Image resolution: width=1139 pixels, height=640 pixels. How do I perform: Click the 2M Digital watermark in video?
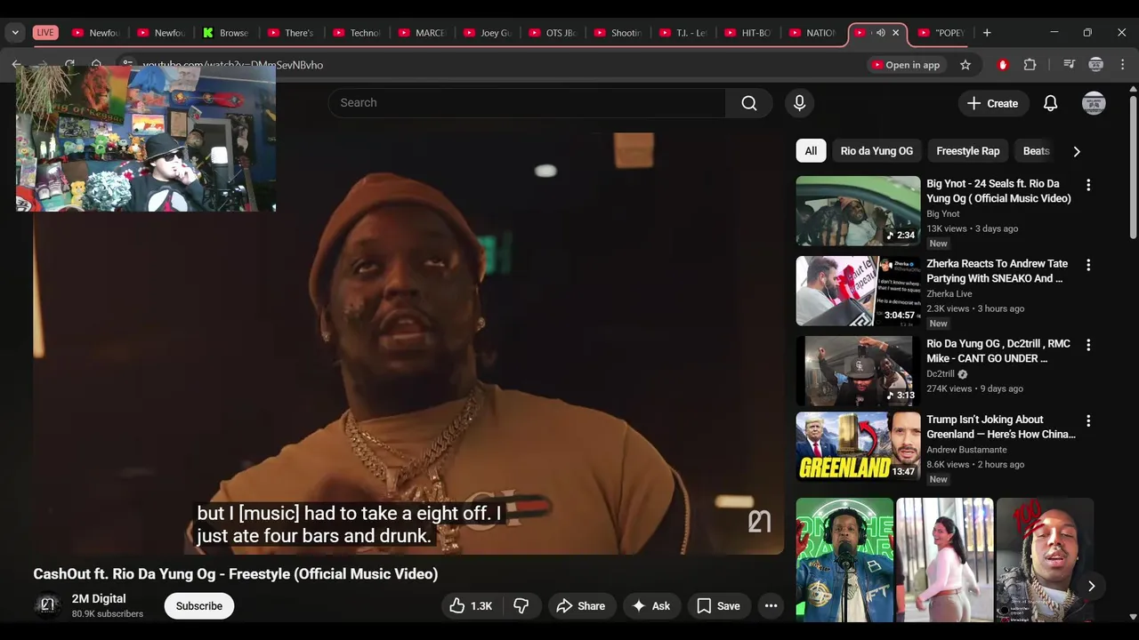[x=759, y=522]
